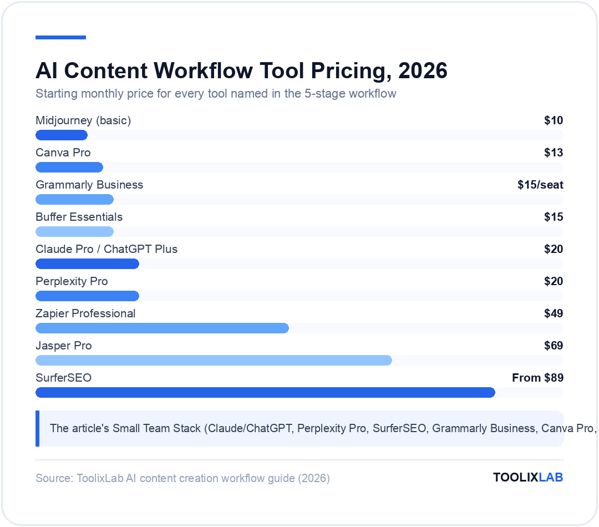
Task: Click the SurferSEO price bar
Action: tap(265, 392)
